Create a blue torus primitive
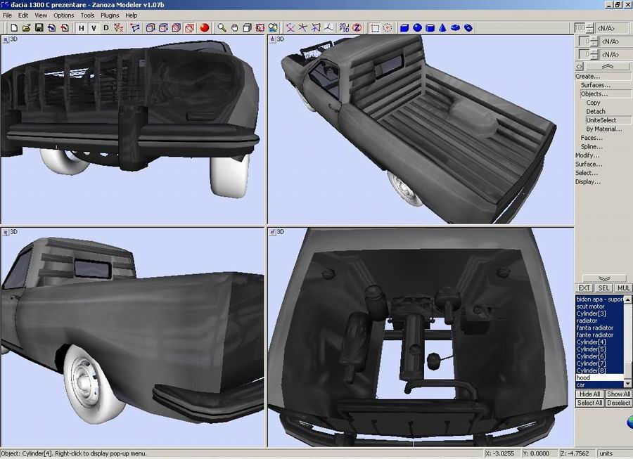The height and width of the screenshot is (459, 633). coord(455,28)
